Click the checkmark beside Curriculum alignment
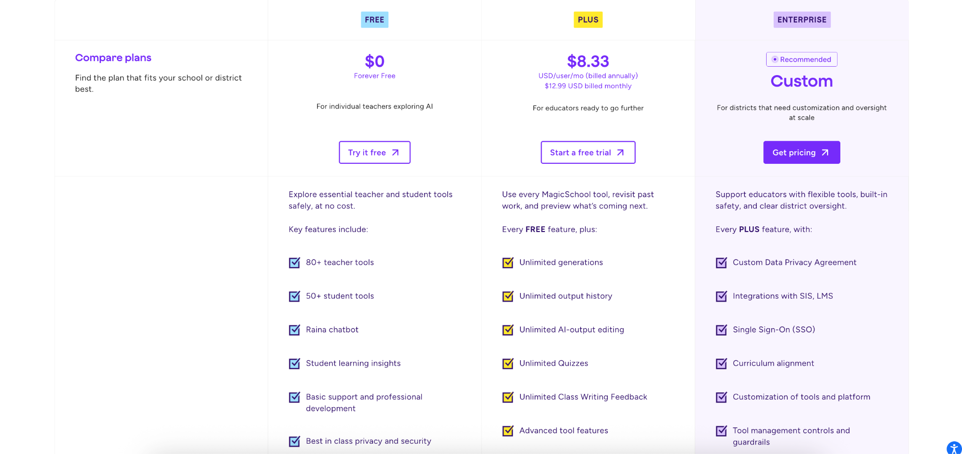Viewport: 962px width, 454px height. [721, 363]
